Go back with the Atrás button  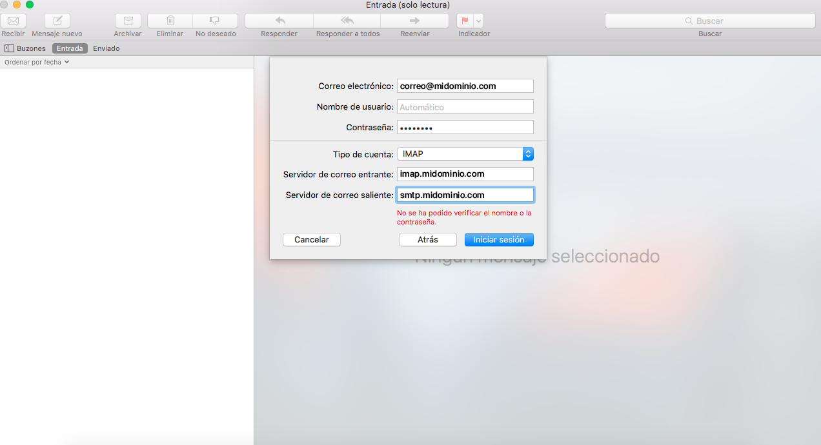(427, 239)
